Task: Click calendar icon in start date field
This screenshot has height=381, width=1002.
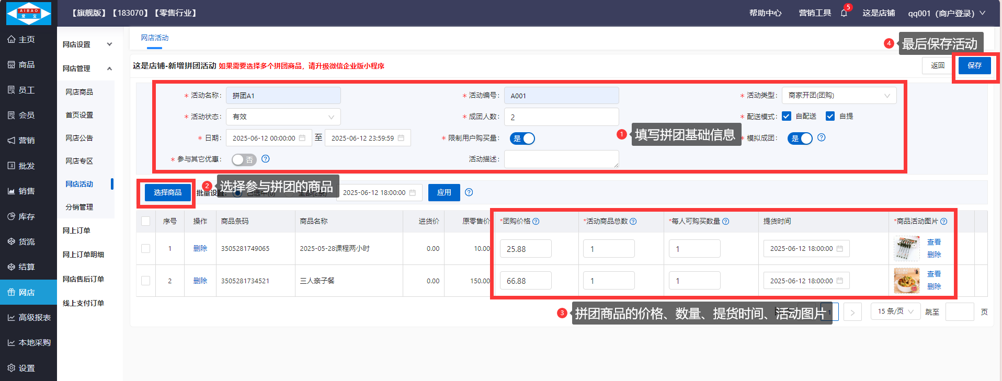Action: pyautogui.click(x=302, y=138)
